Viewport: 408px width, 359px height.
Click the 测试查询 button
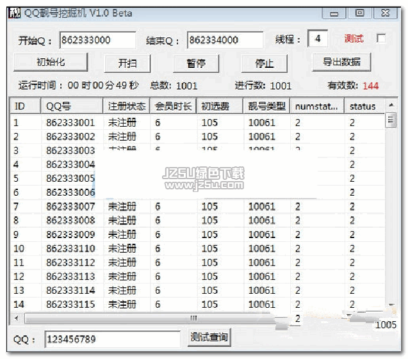[209, 337]
